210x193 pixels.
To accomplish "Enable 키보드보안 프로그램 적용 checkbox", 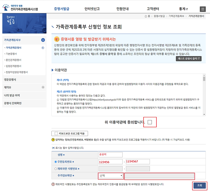I will (x=56, y=133).
